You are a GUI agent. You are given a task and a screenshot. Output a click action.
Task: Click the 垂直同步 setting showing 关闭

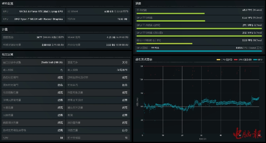point(97,62)
